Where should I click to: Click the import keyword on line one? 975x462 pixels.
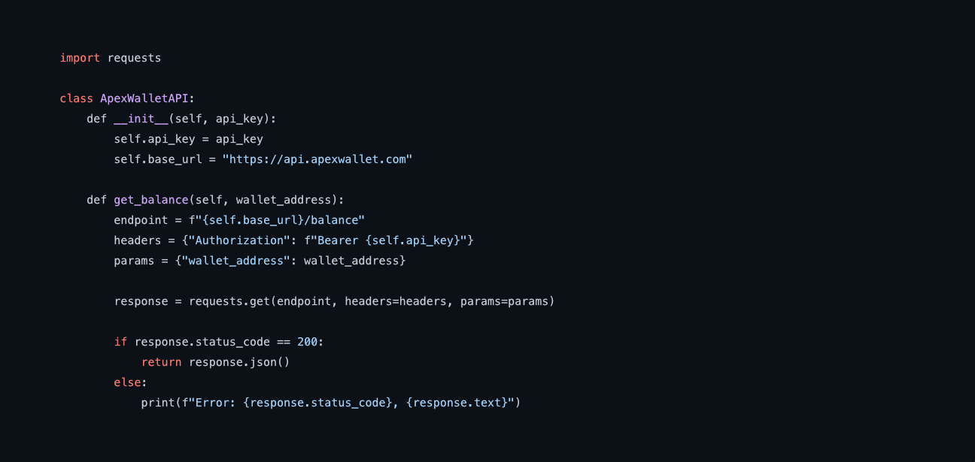[x=79, y=58]
